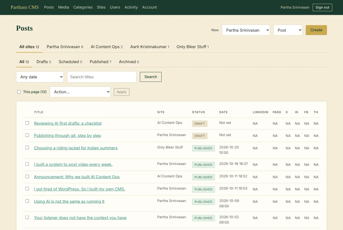
Task: Click the SITE column header
Action: click(x=161, y=112)
